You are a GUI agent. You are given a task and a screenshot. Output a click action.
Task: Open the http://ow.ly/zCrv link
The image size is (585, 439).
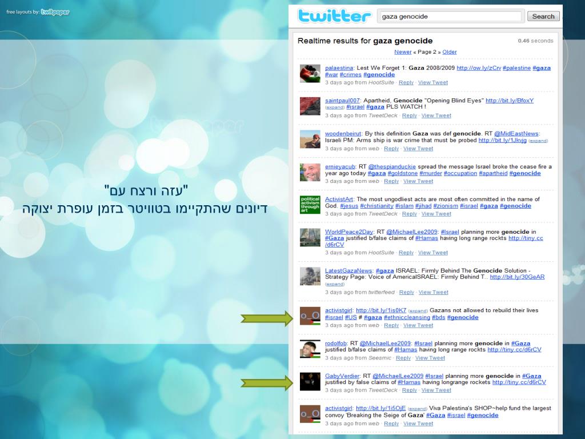click(479, 68)
